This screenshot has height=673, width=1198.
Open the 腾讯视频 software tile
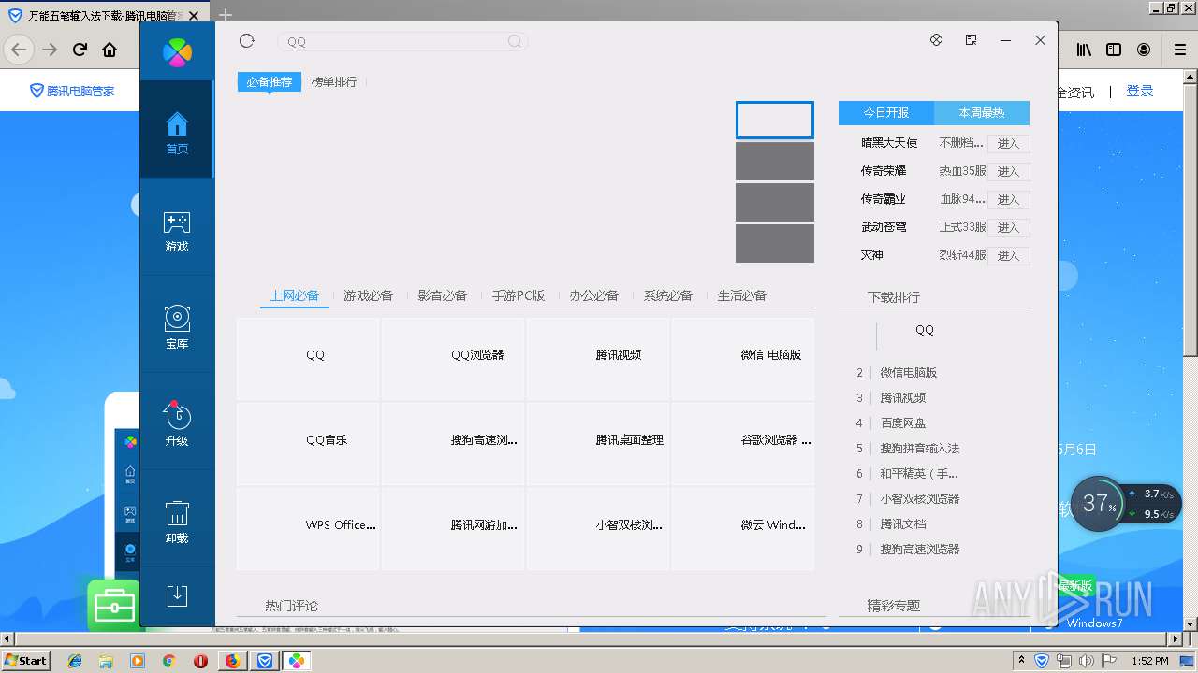click(598, 359)
